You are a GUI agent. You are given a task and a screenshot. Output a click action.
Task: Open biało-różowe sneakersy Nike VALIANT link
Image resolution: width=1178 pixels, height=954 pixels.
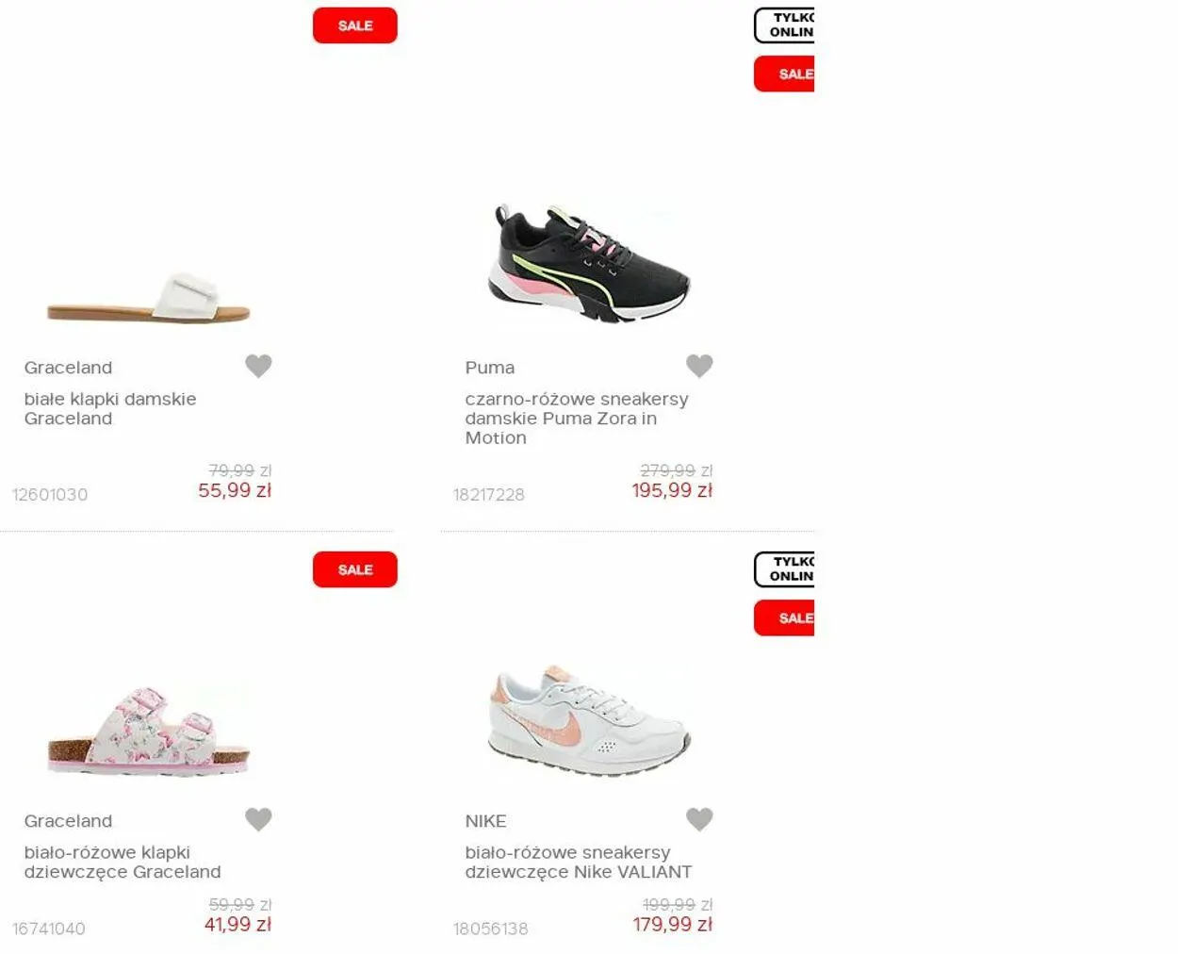coord(579,862)
